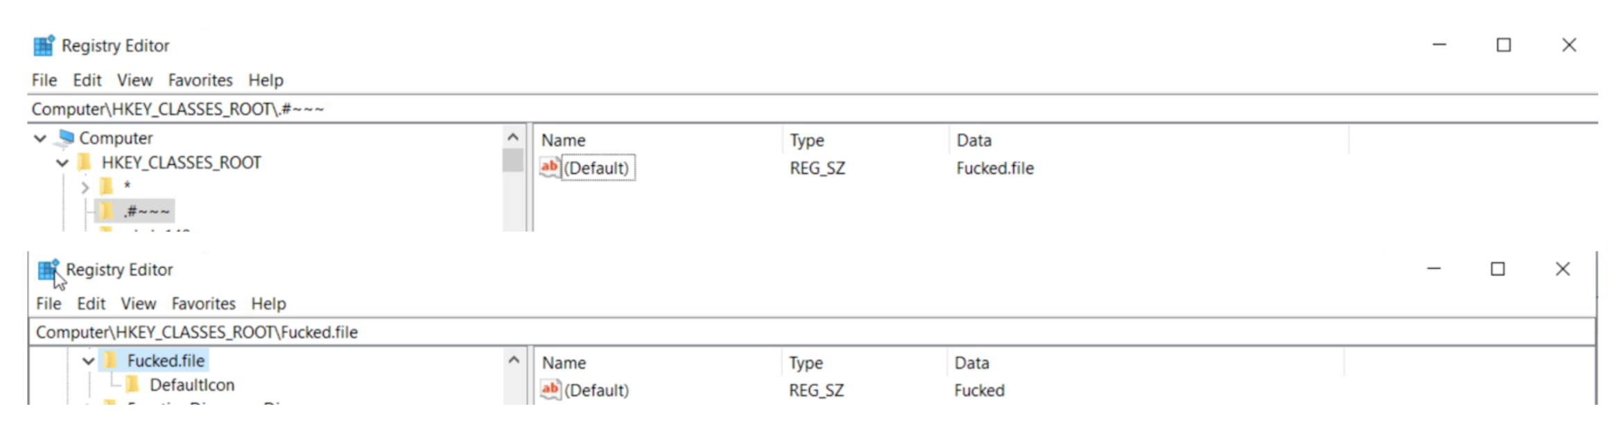Click the ab icon for (Default) in Fucked.file key
The height and width of the screenshot is (436, 1618).
pyautogui.click(x=550, y=390)
